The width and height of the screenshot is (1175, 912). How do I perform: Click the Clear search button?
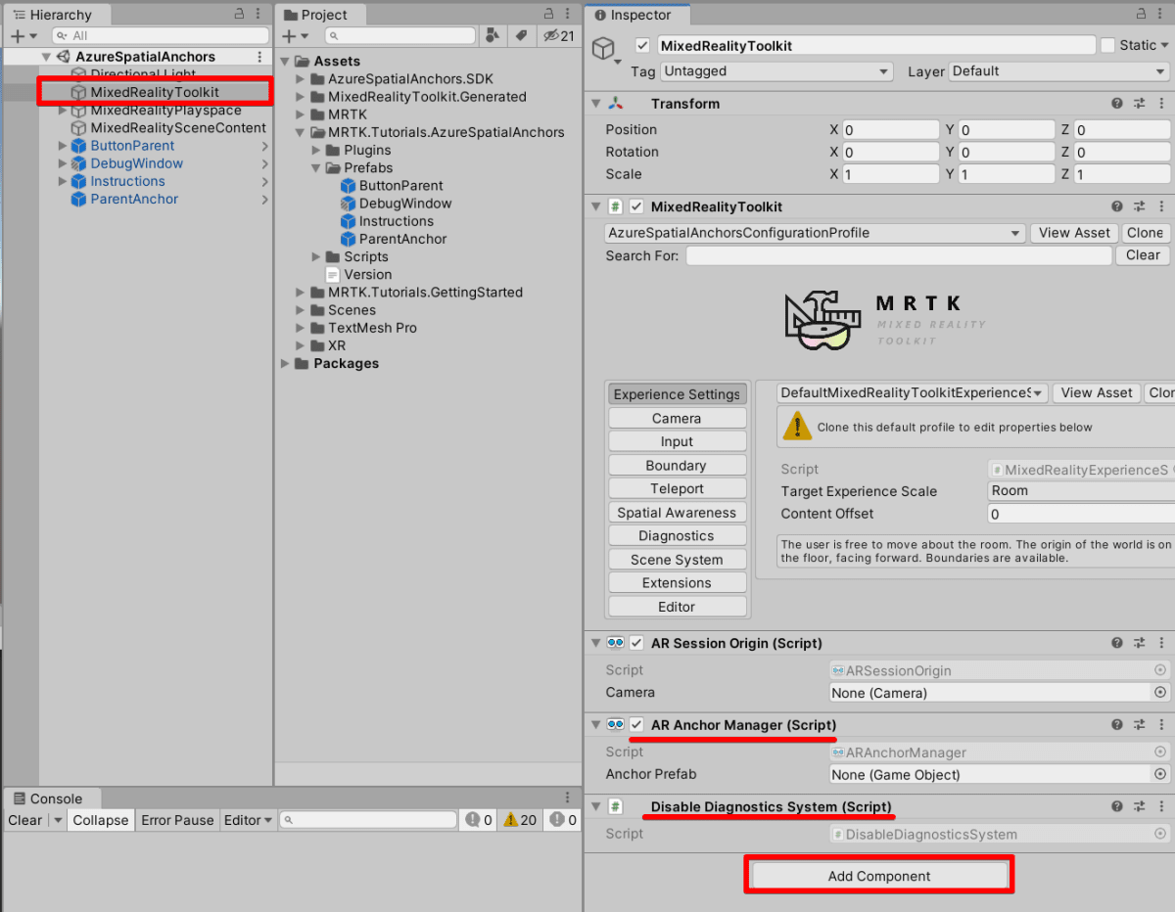pyautogui.click(x=1143, y=255)
